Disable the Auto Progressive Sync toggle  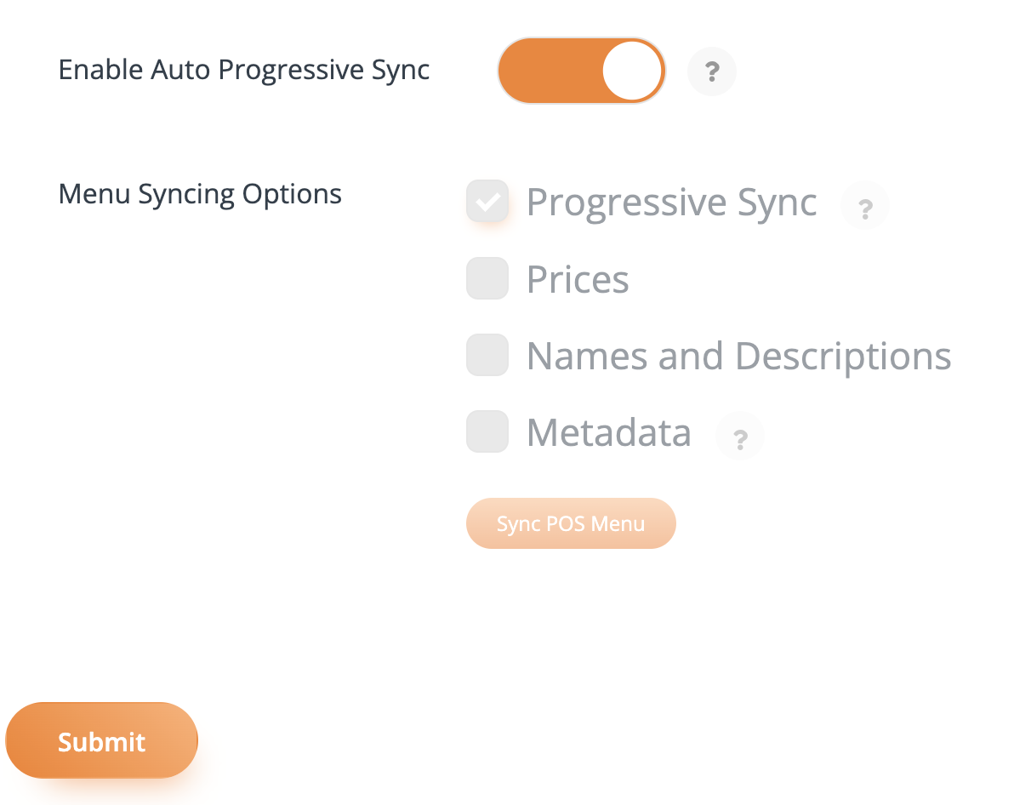(581, 71)
